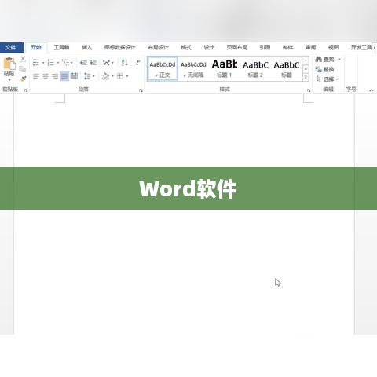Click the shading paint bucket icon
This screenshot has height=377, width=377.
point(106,76)
